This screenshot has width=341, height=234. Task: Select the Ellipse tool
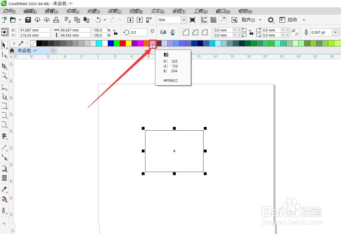pos(4,115)
